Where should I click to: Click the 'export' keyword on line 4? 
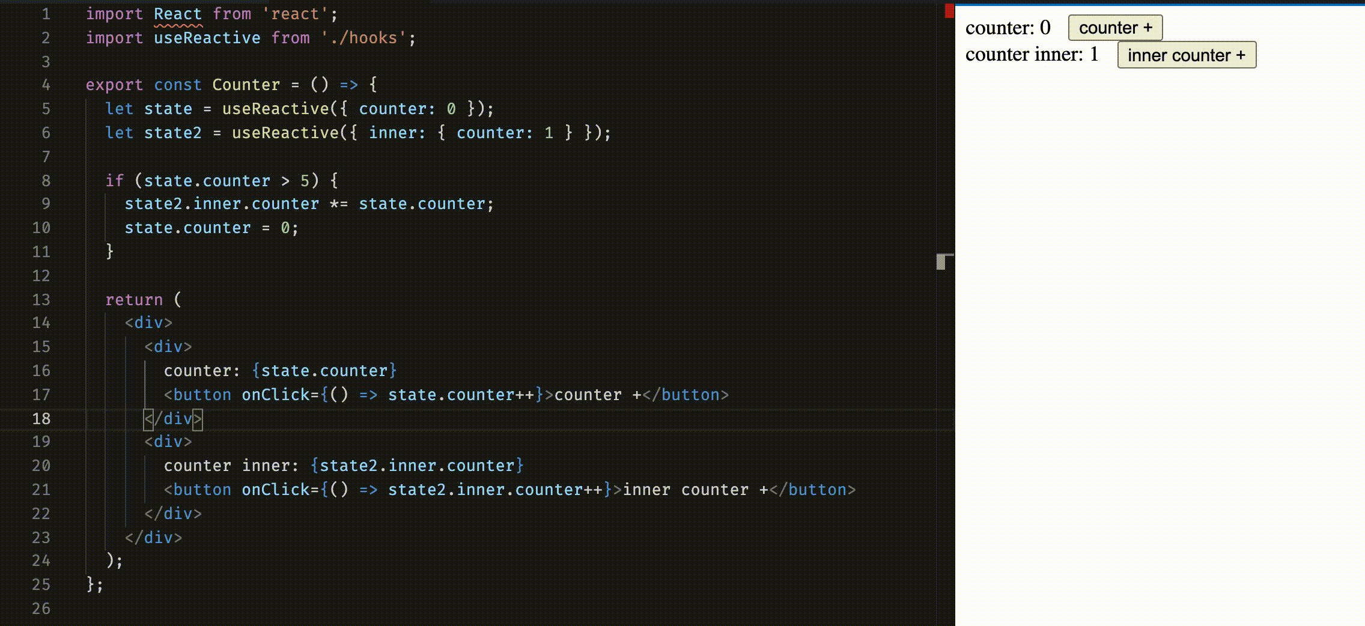pyautogui.click(x=114, y=85)
